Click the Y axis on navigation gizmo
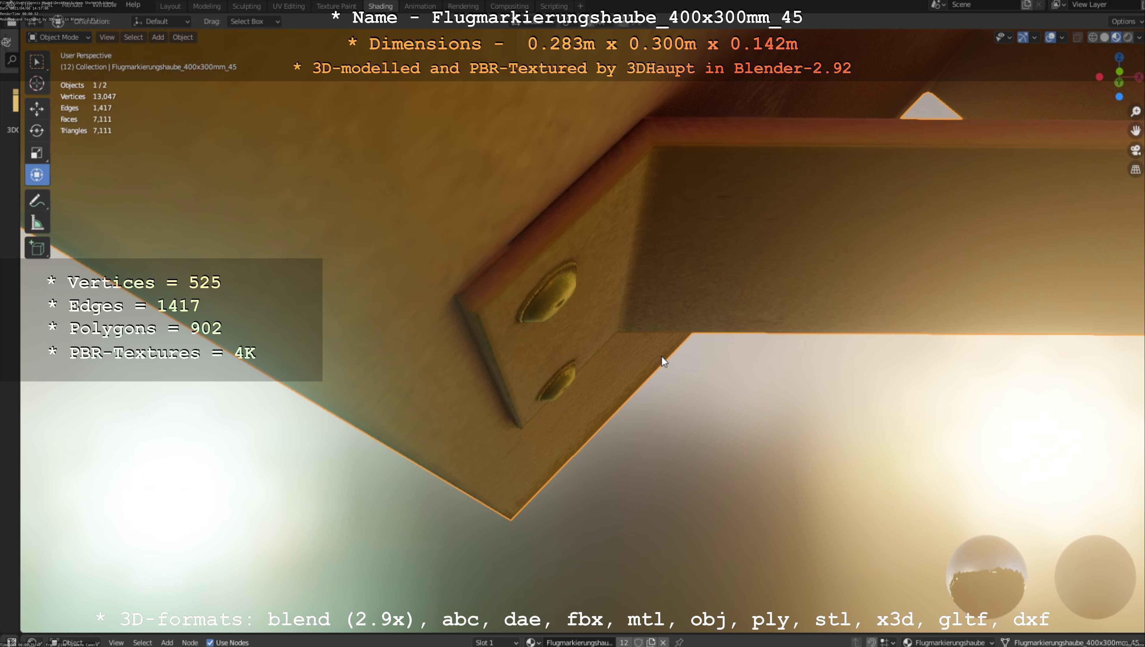1145x647 pixels. (1119, 83)
